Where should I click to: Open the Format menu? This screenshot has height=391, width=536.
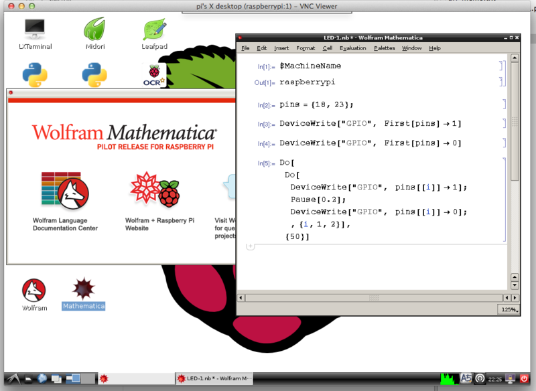point(306,48)
